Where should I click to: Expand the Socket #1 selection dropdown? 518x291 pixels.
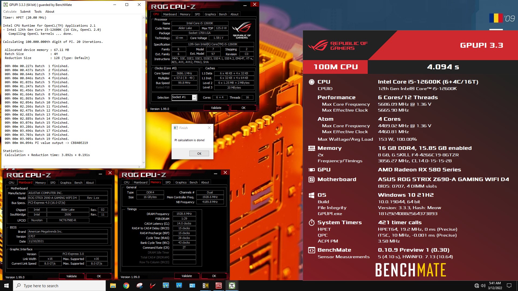point(194,98)
